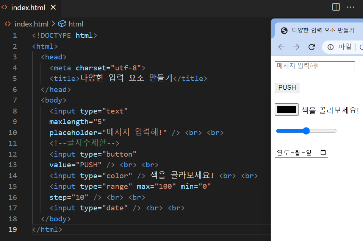Click the input type="range" code line

pyautogui.click(x=130, y=187)
